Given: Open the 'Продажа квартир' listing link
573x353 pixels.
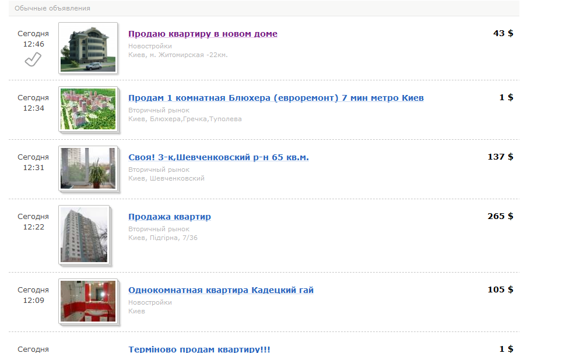Looking at the screenshot, I should 170,217.
